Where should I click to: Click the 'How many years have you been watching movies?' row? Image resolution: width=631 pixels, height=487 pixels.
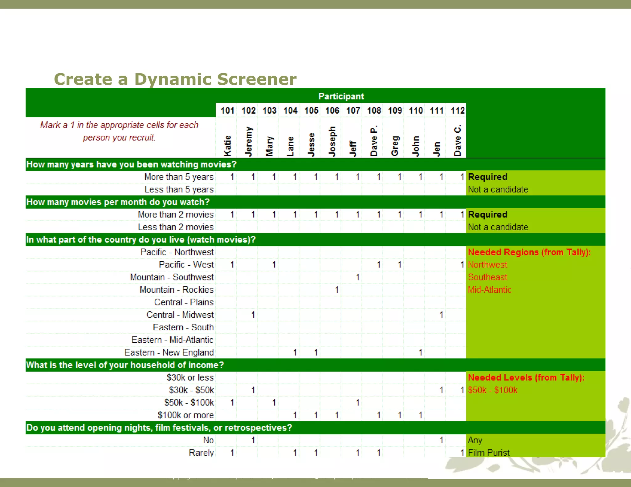(315, 164)
